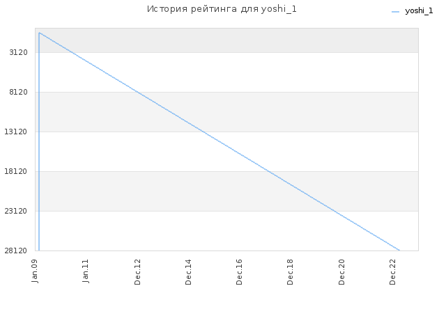Screen dimensions: 446x334
Task: Click the 18120 y-axis label
Action: (x=16, y=171)
